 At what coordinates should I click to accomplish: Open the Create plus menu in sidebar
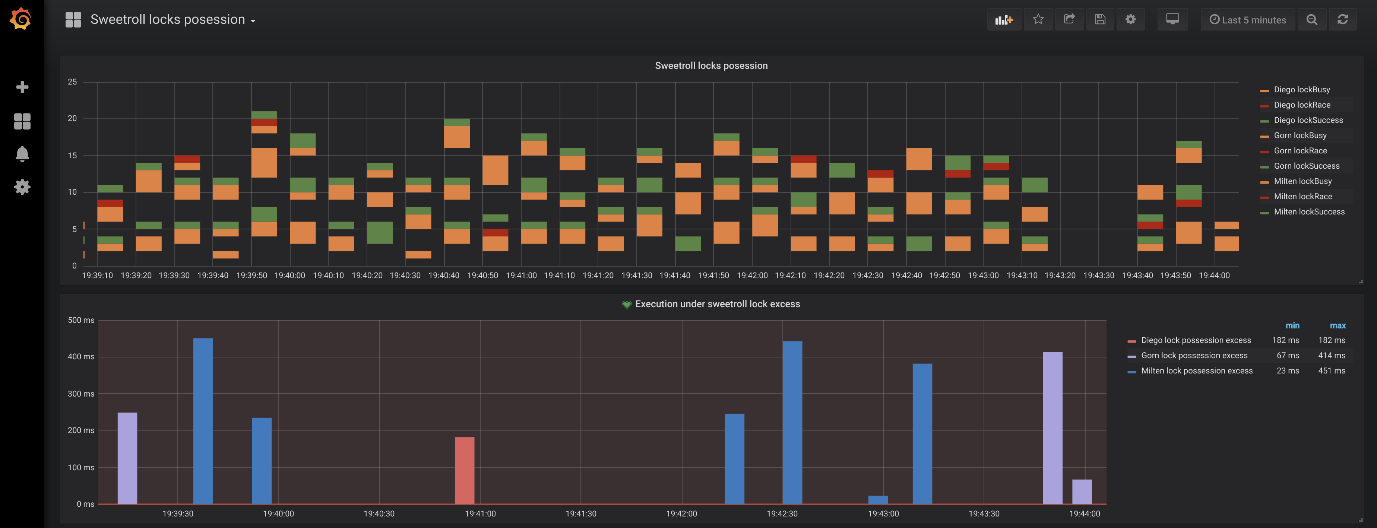22,87
